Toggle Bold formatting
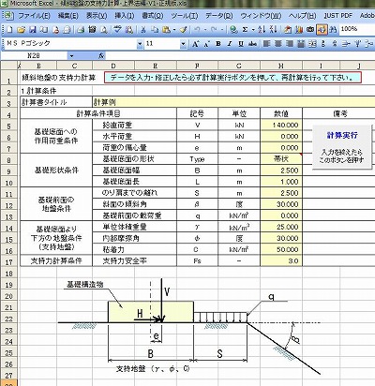 pyautogui.click(x=218, y=44)
